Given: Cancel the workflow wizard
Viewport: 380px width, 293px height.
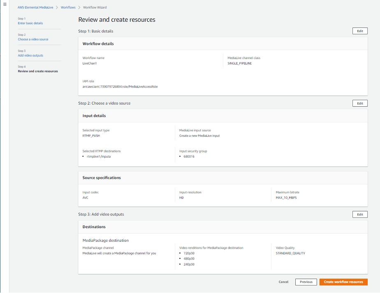Looking at the screenshot, I should coord(283,282).
